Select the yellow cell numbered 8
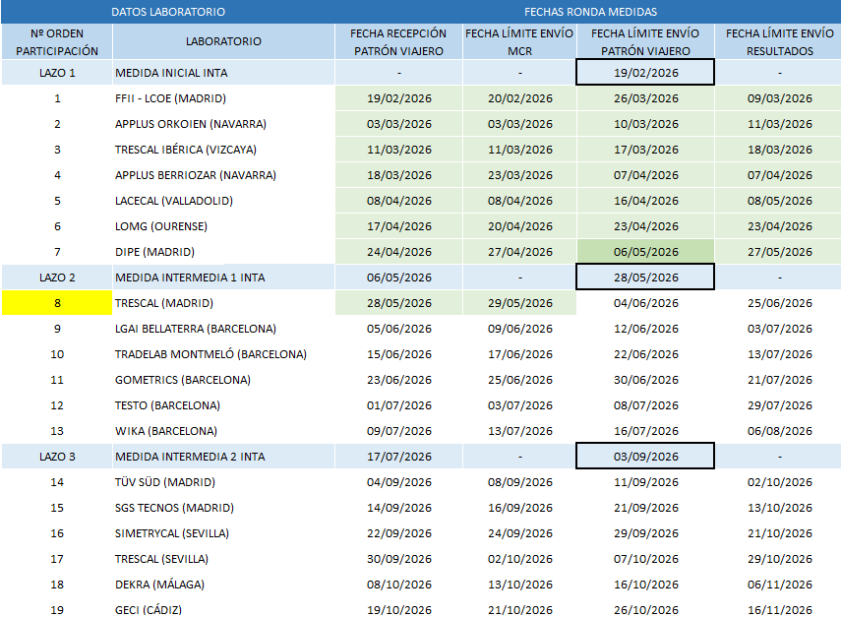This screenshot has height=617, width=841. pos(57,303)
